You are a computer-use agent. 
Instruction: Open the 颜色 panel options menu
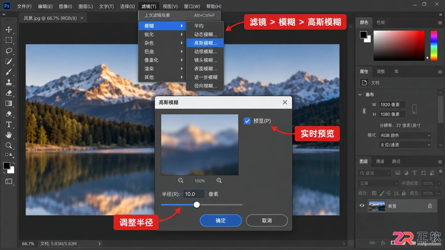pyautogui.click(x=440, y=23)
